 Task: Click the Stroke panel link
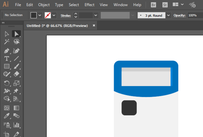point(66,16)
